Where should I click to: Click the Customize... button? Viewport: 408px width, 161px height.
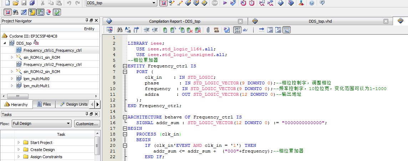pyautogui.click(x=87, y=124)
